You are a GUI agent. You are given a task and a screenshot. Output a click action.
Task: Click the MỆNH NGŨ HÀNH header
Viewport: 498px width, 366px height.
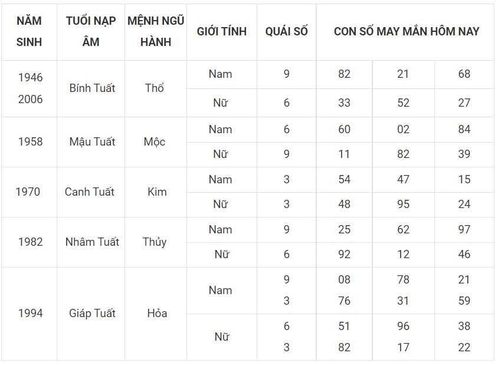coord(156,31)
